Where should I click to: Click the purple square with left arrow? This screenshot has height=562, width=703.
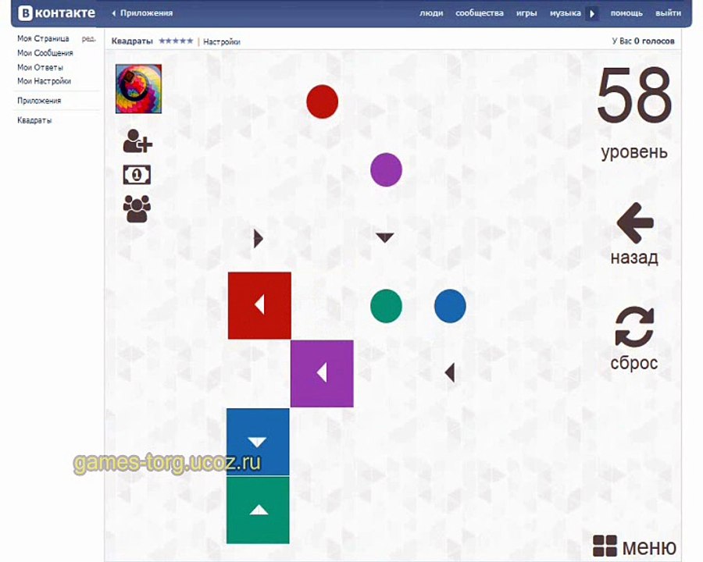tap(322, 373)
